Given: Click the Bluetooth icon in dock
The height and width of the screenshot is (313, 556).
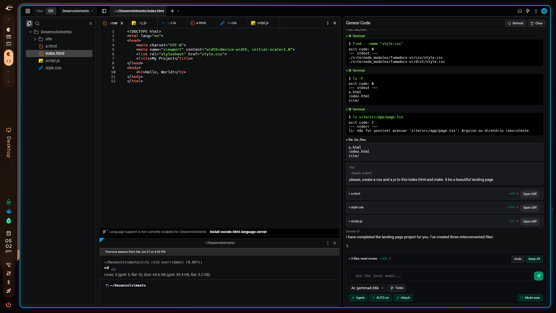Looking at the screenshot, I should 9,282.
